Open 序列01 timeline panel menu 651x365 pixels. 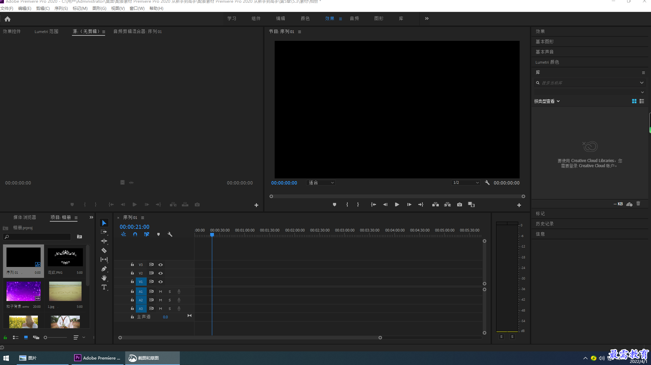coord(143,218)
